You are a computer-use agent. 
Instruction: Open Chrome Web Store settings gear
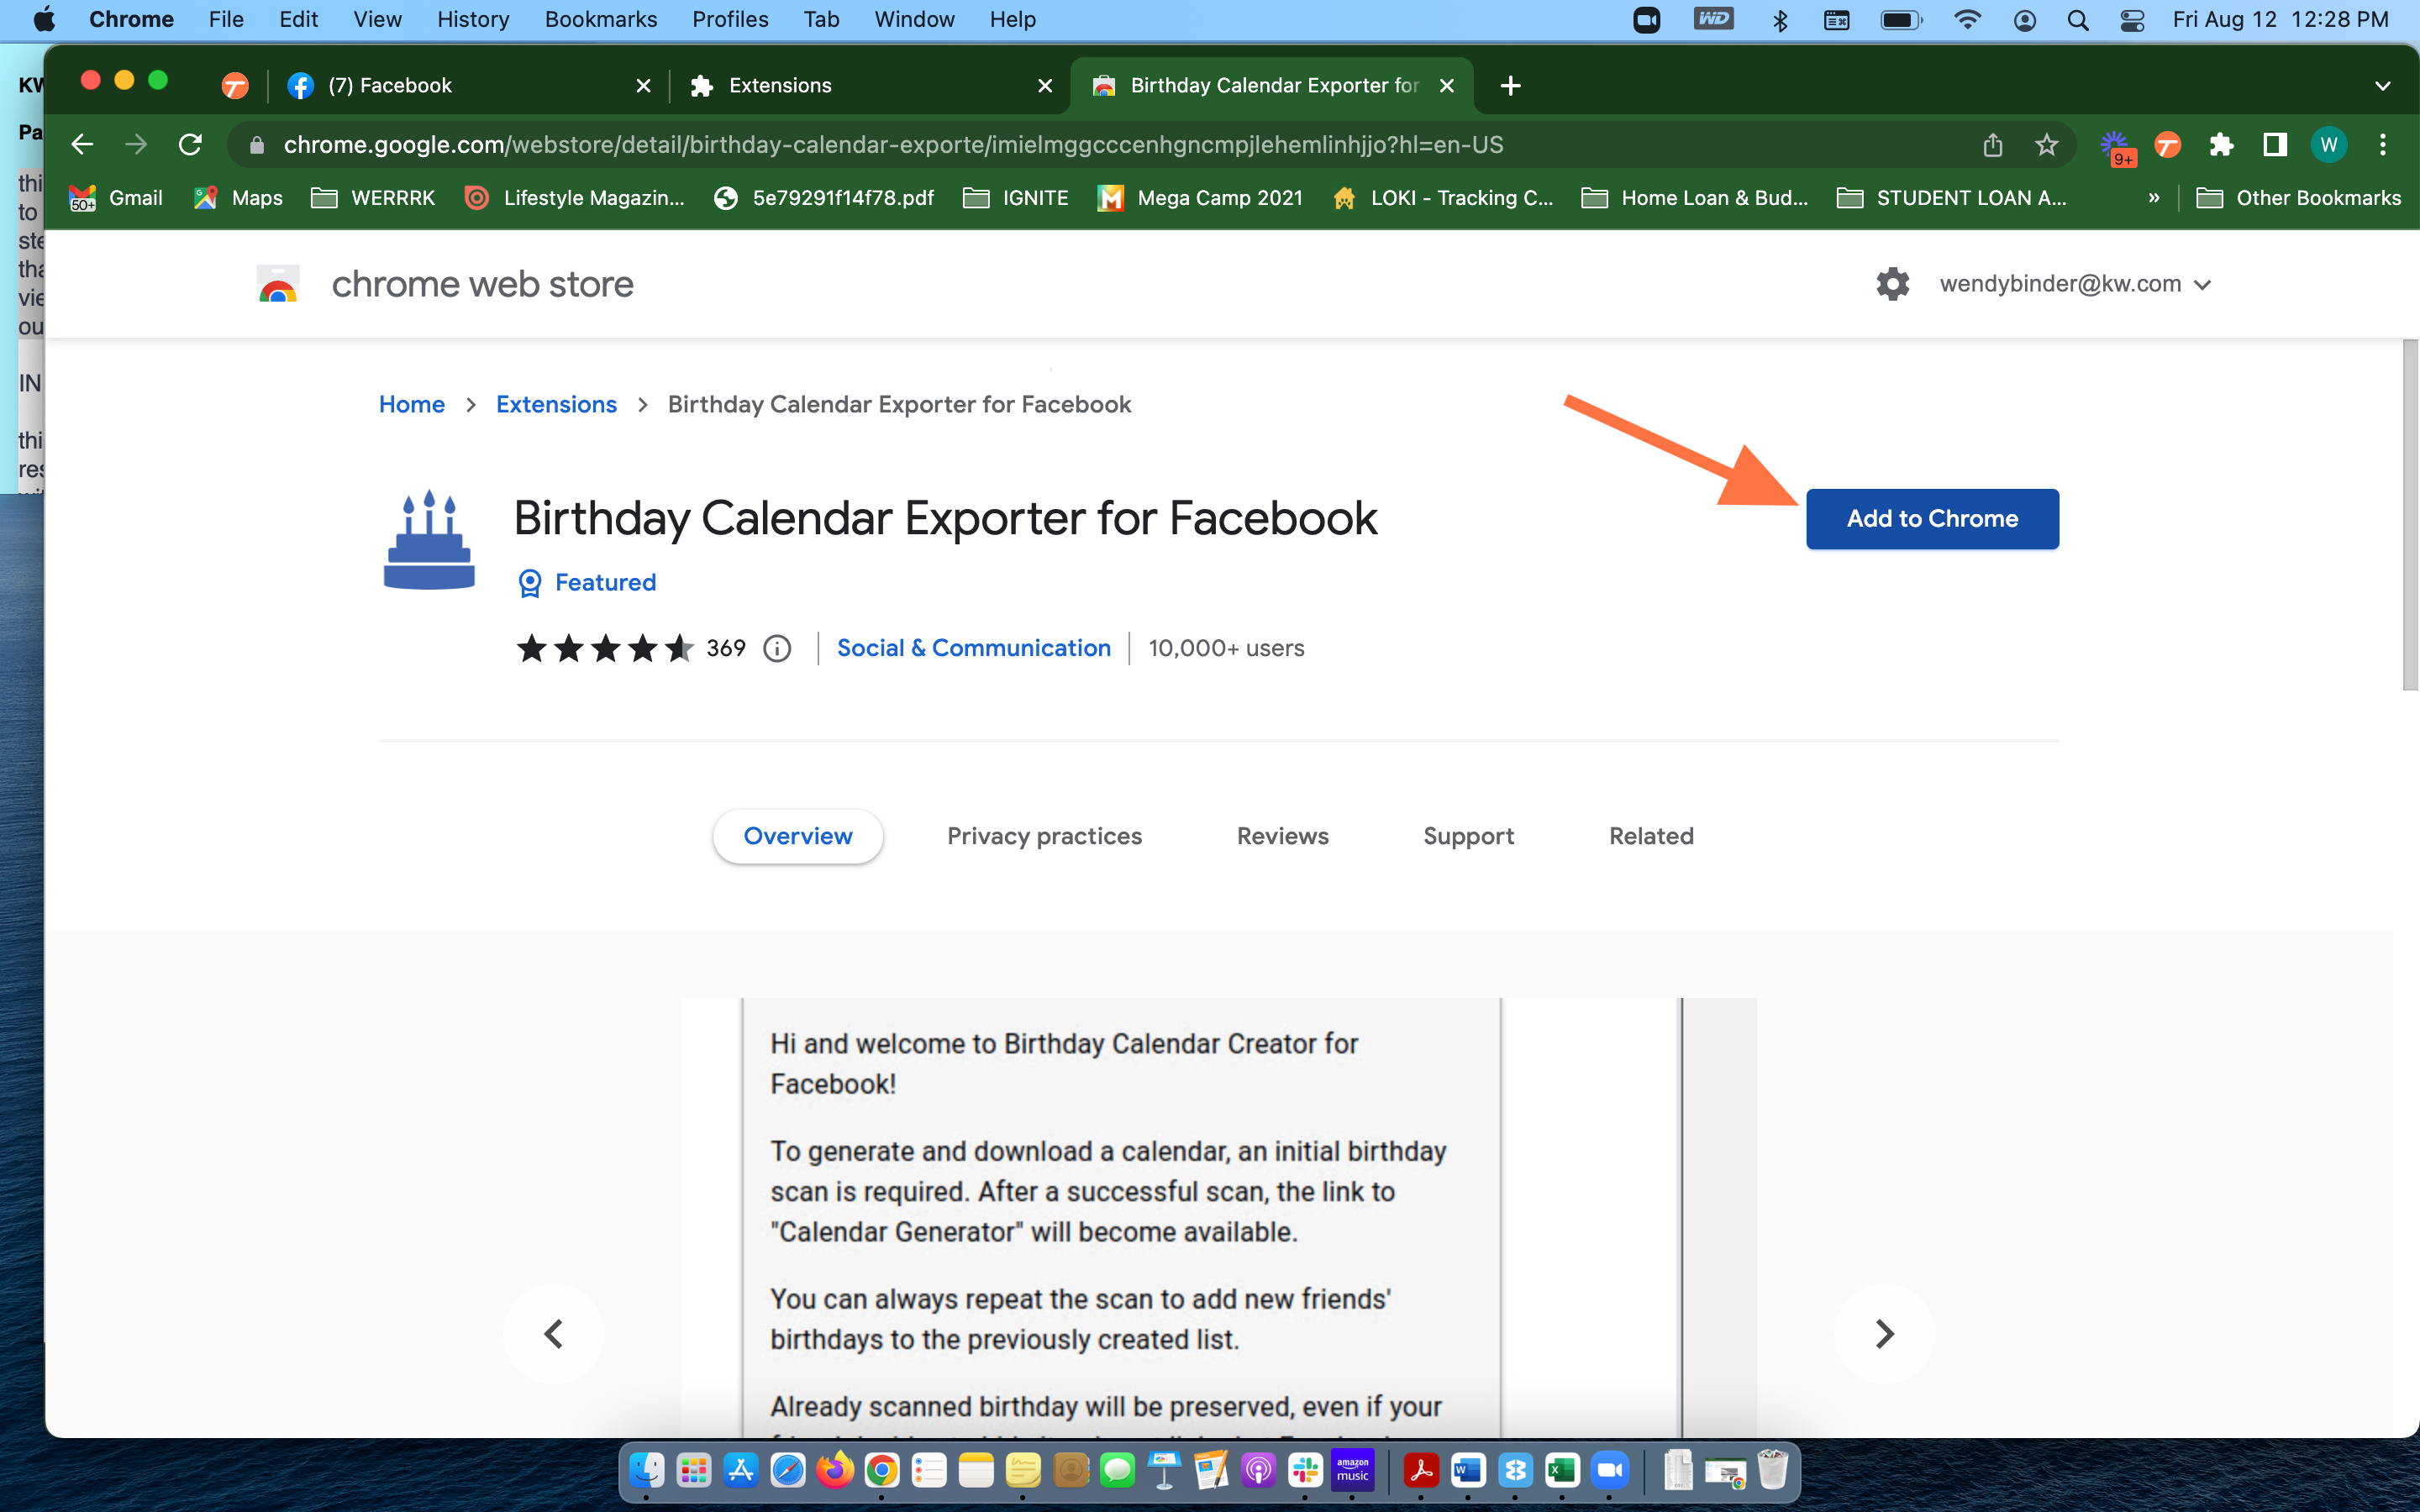pyautogui.click(x=1892, y=284)
